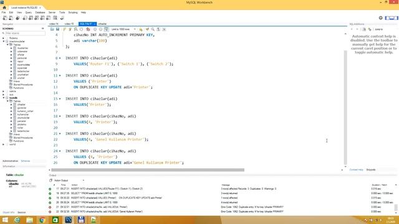
Task: Click the create new stored procedure icon
Action: pos(42,18)
